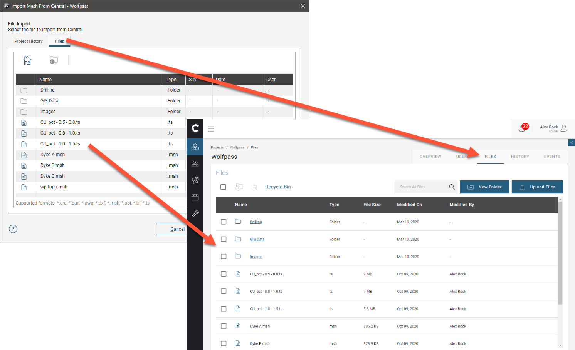This screenshot has width=575, height=350.
Task: Click the move-to-folder icon in Files toolbar
Action: [x=239, y=187]
